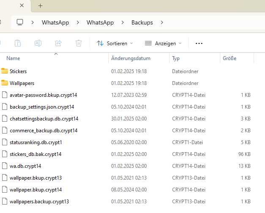The width and height of the screenshot is (265, 213).
Task: Expand the chevron right of the PC icon
Action: [x=32, y=22]
